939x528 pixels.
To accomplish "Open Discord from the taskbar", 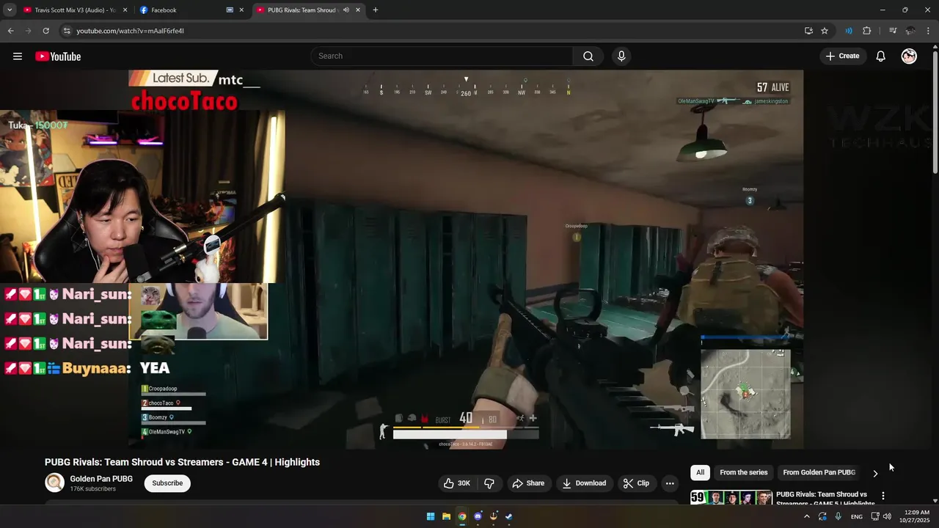I will coord(478,516).
